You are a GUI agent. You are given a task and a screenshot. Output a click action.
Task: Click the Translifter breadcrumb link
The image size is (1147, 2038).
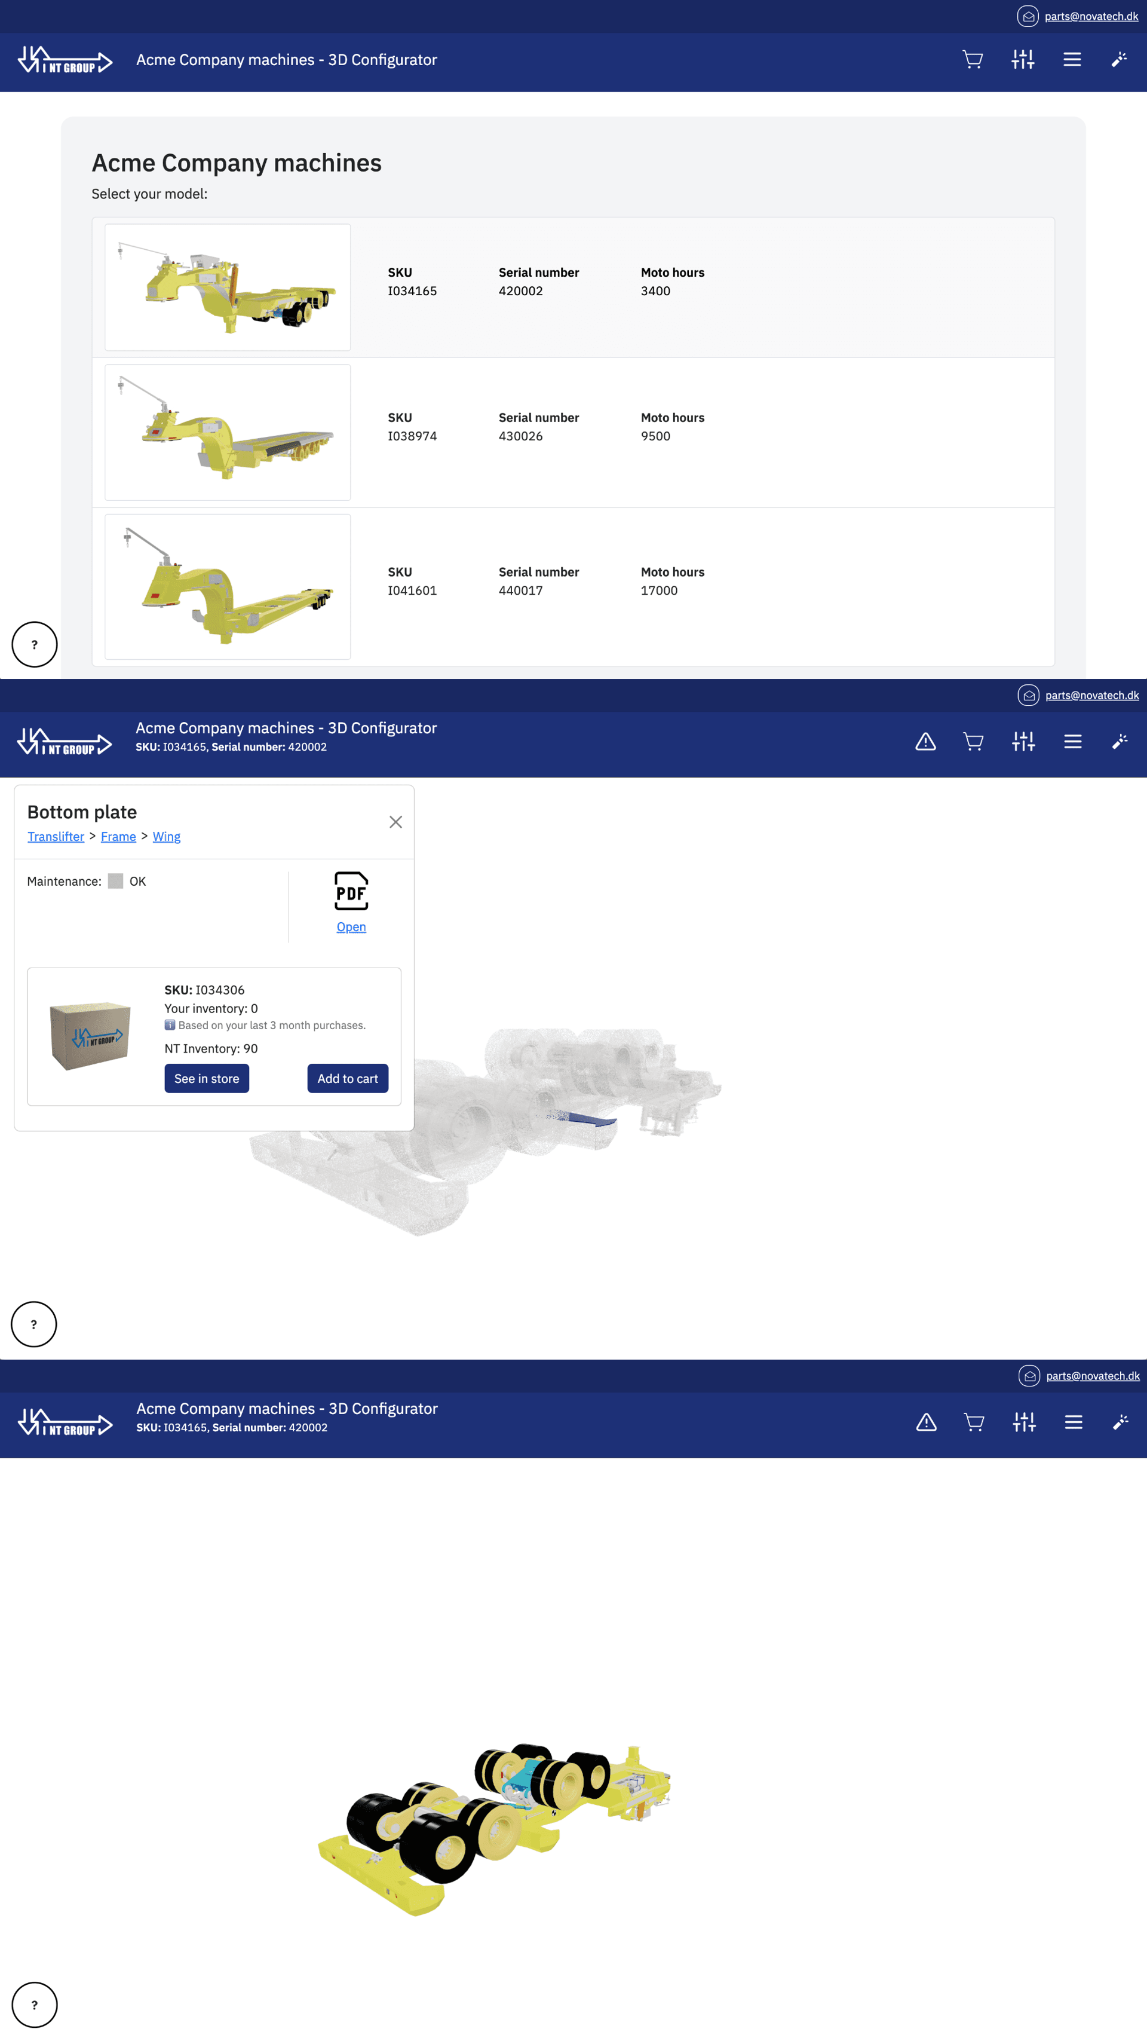(x=56, y=836)
